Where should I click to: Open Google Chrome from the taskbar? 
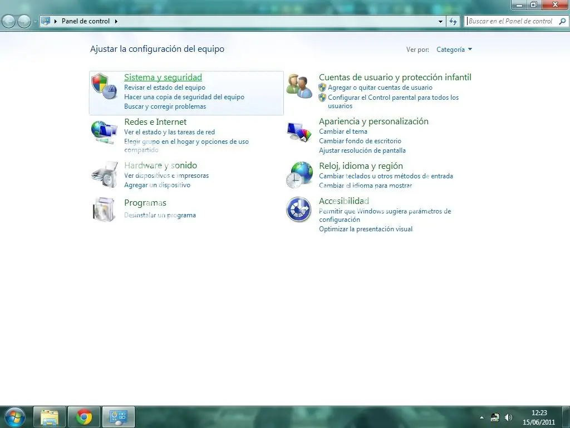pyautogui.click(x=84, y=417)
